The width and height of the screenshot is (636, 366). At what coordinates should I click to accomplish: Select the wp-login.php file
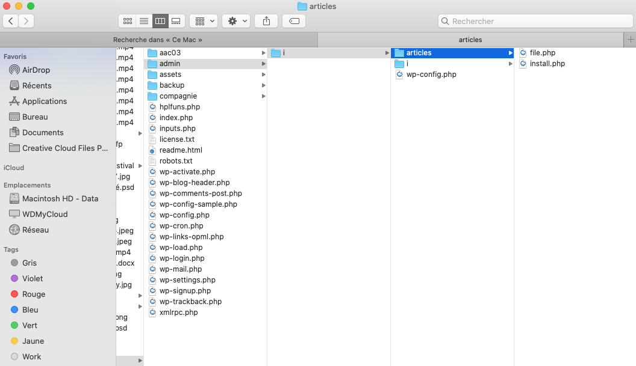coord(181,258)
